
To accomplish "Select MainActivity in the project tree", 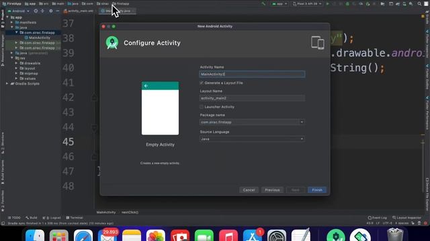I will click(38, 37).
